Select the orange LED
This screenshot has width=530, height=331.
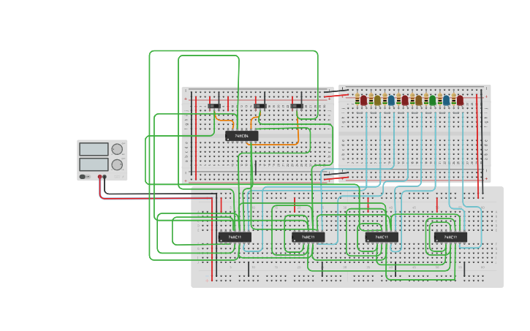(x=419, y=100)
